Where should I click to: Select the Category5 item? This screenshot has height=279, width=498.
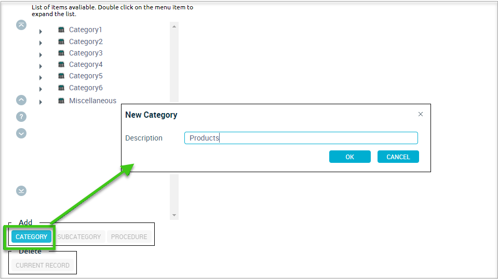pyautogui.click(x=86, y=76)
